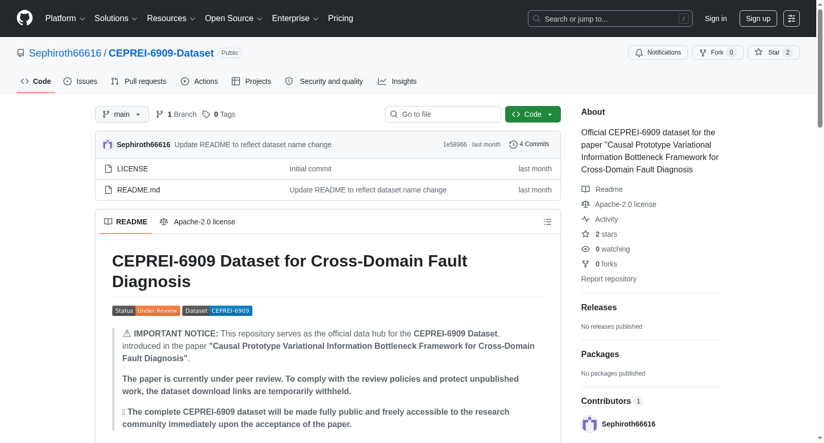Open the Packages heading link

pyautogui.click(x=600, y=354)
